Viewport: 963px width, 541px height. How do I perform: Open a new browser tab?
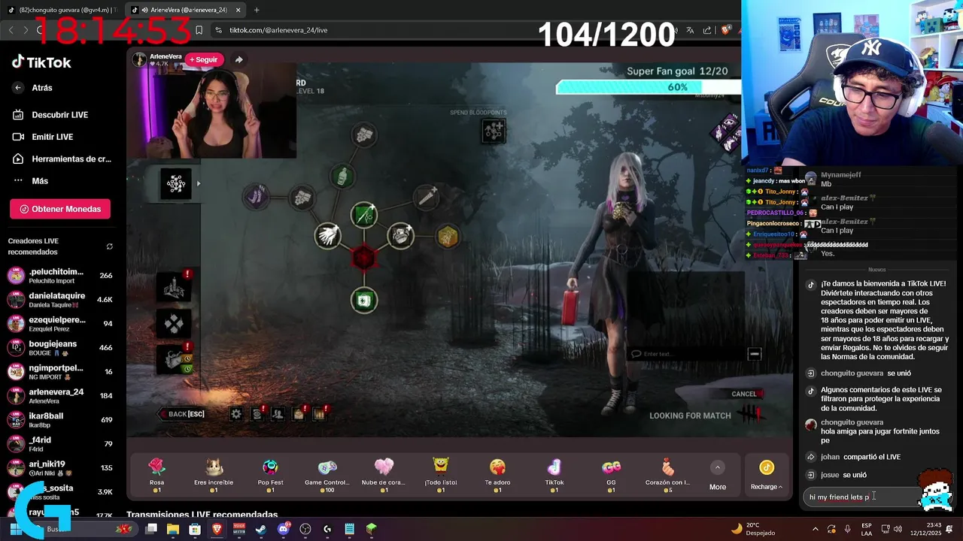(x=257, y=10)
